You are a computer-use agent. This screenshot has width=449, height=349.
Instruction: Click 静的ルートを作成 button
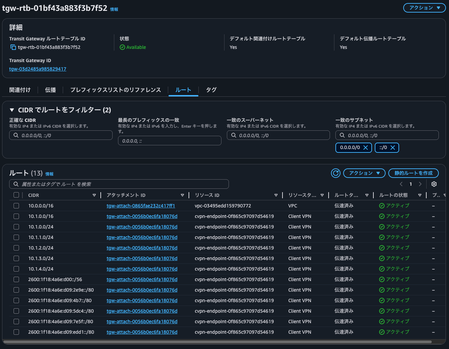tap(413, 173)
